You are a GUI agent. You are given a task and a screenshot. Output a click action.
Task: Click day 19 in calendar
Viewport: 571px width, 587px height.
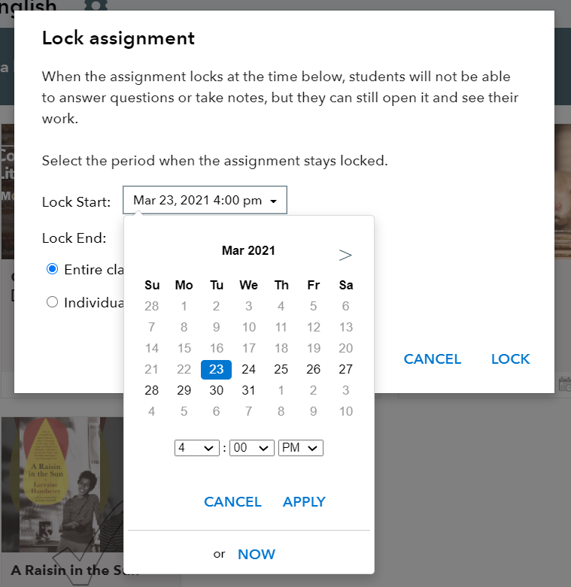pos(313,349)
